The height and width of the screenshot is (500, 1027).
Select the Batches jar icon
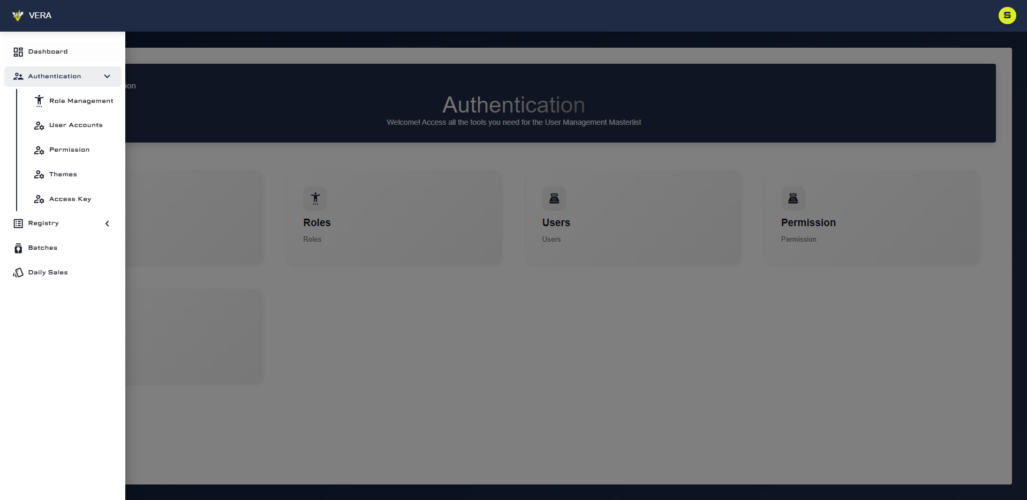point(18,248)
